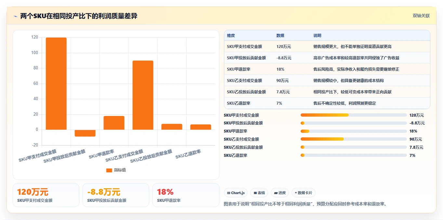
Task: Click the SKU甲支付成交金额 progress bar
Action: pos(354,115)
